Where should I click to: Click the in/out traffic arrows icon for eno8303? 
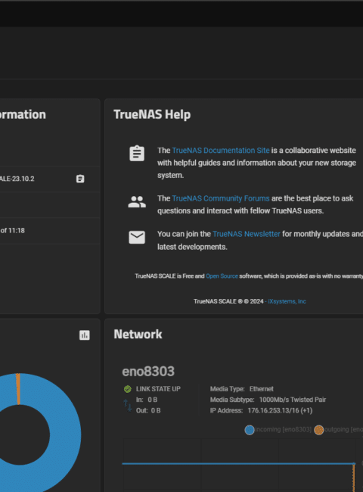click(128, 405)
